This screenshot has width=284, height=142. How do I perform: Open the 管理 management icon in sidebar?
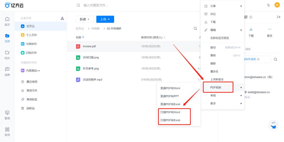point(7,113)
